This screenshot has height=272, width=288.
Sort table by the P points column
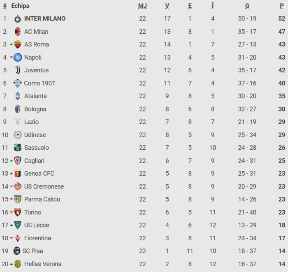tap(281, 6)
